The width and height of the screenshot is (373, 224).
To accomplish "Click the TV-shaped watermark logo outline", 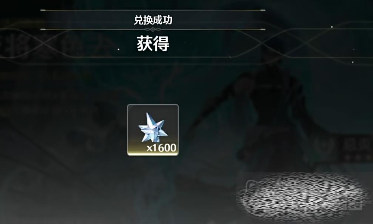I will coord(253,190).
